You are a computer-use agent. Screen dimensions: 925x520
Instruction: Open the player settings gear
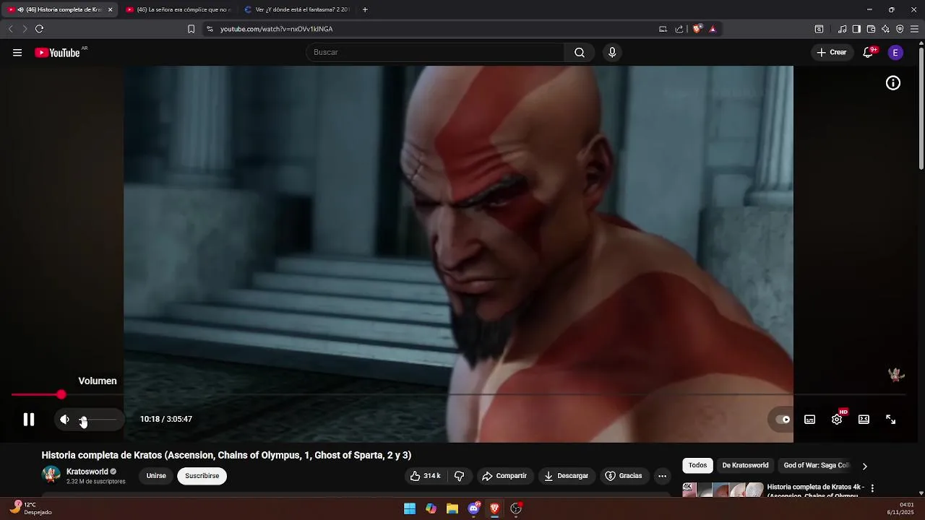point(837,420)
